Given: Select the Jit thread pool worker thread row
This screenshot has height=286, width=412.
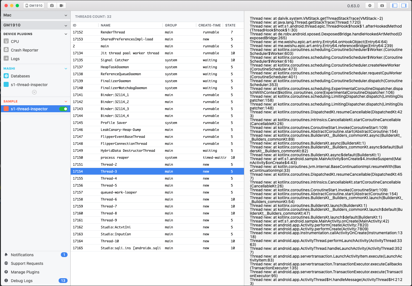Looking at the screenshot, I should (x=157, y=53).
